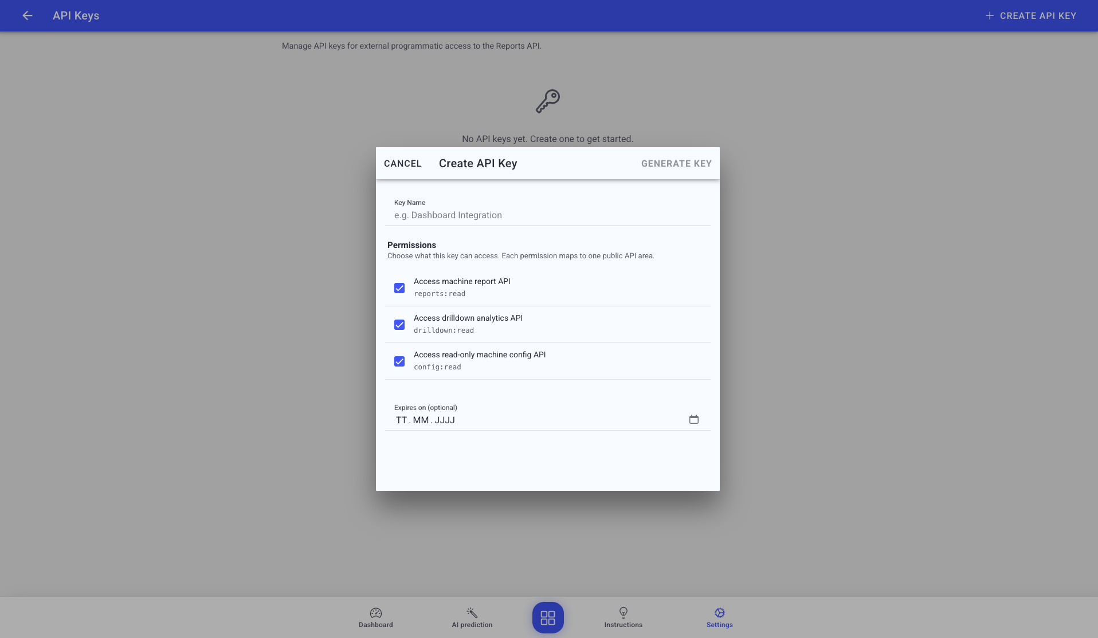Uncheck Access drilldown analytics API permission
Screen dimensions: 1098x638
click(x=399, y=325)
